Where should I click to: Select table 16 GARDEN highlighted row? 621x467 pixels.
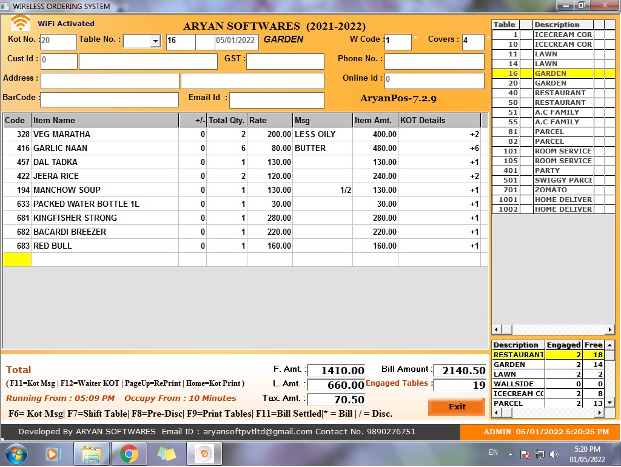[x=553, y=73]
